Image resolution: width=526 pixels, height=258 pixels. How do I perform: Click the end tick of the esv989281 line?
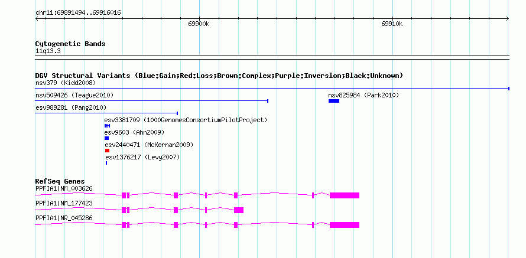pyautogui.click(x=177, y=113)
